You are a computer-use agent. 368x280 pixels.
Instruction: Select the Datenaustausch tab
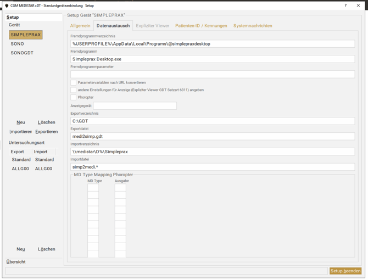113,26
